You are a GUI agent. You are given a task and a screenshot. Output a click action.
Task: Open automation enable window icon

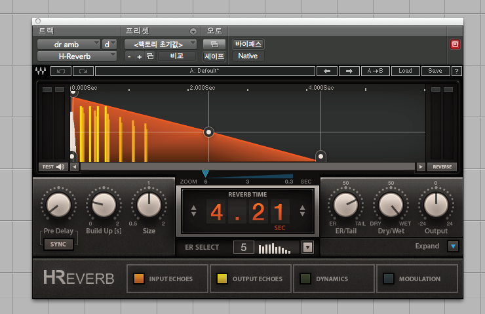tap(214, 44)
